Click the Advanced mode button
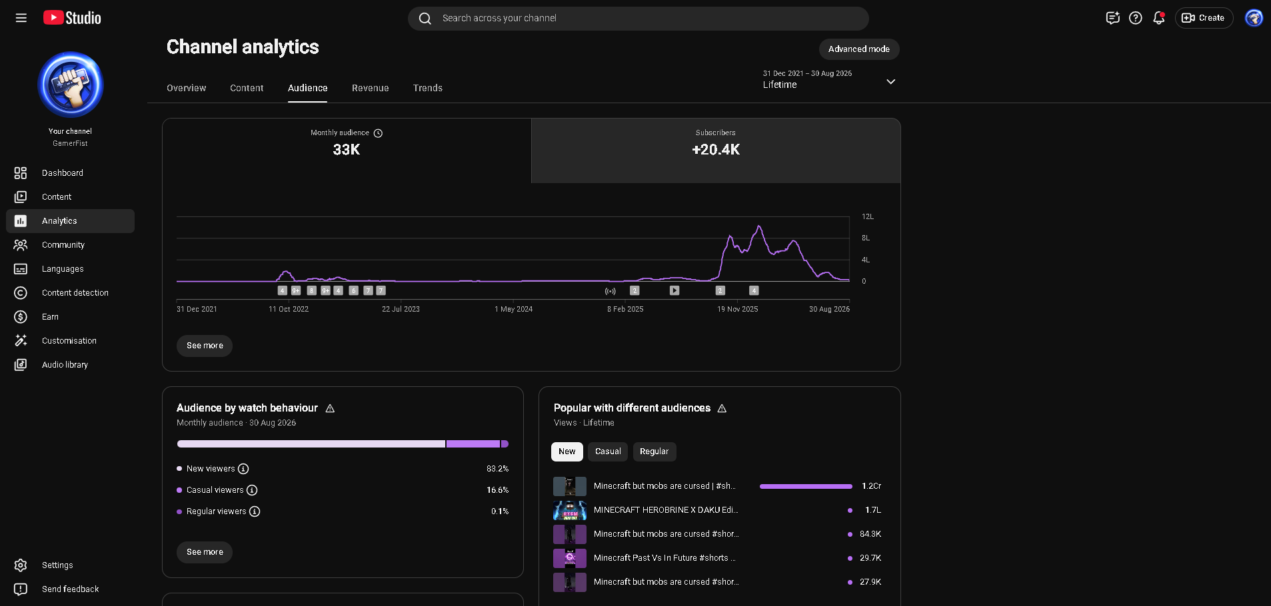Screen dimensions: 1271x606 [859, 49]
